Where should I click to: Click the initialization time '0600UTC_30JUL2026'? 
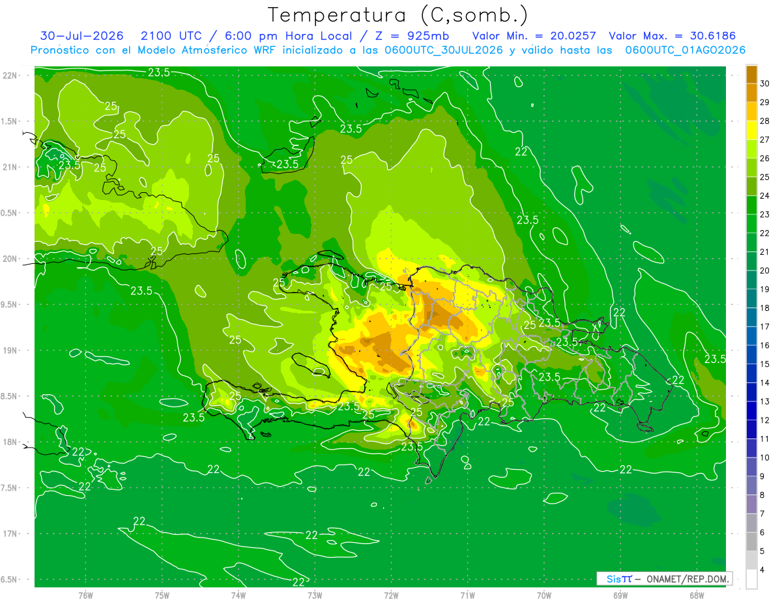tap(444, 50)
